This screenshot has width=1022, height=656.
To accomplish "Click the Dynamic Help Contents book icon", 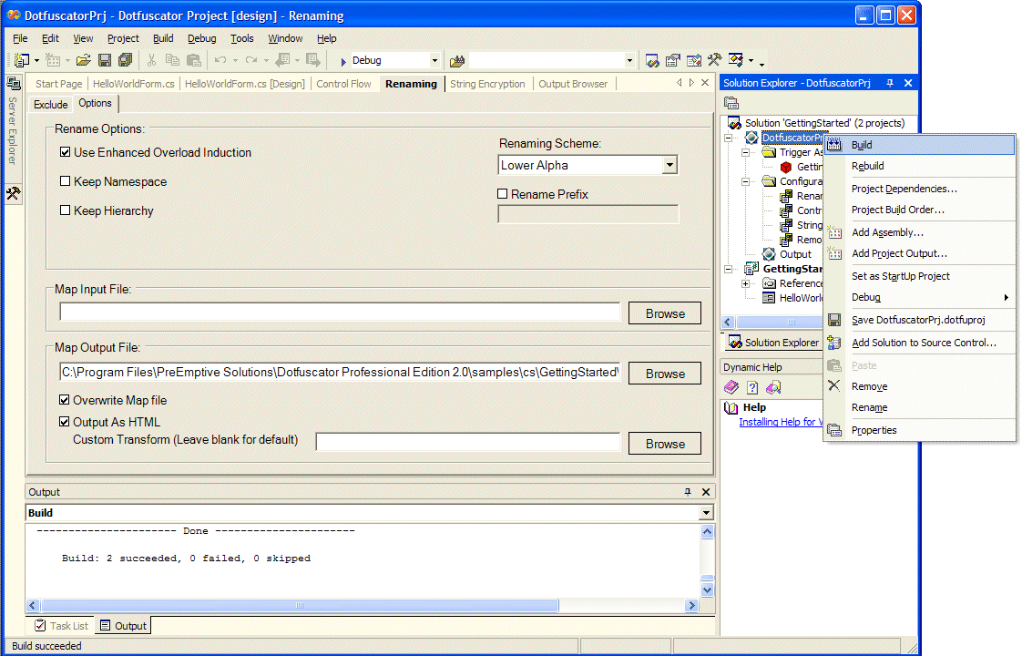I will [731, 388].
